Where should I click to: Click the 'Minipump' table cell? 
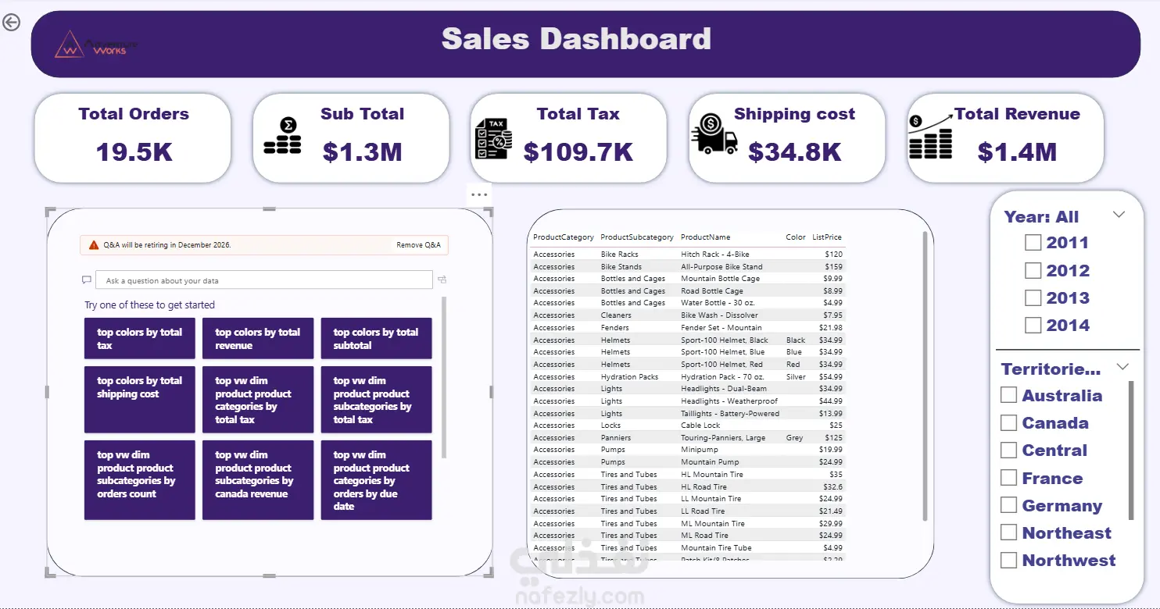[x=699, y=450]
